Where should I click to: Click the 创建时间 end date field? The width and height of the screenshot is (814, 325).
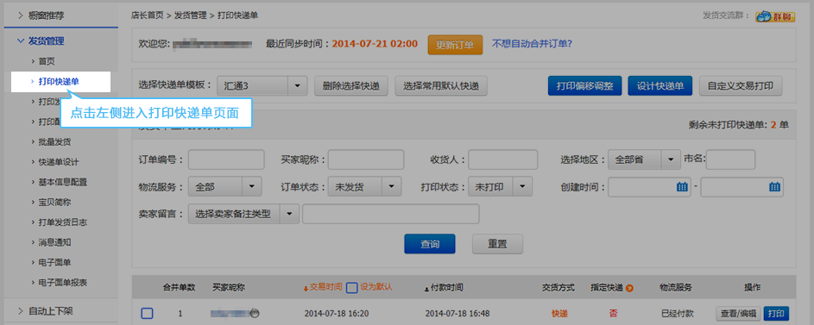coord(741,187)
